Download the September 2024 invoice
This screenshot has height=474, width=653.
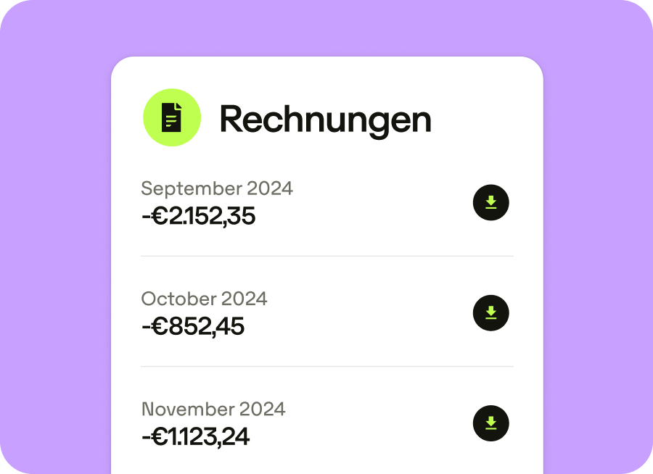490,203
